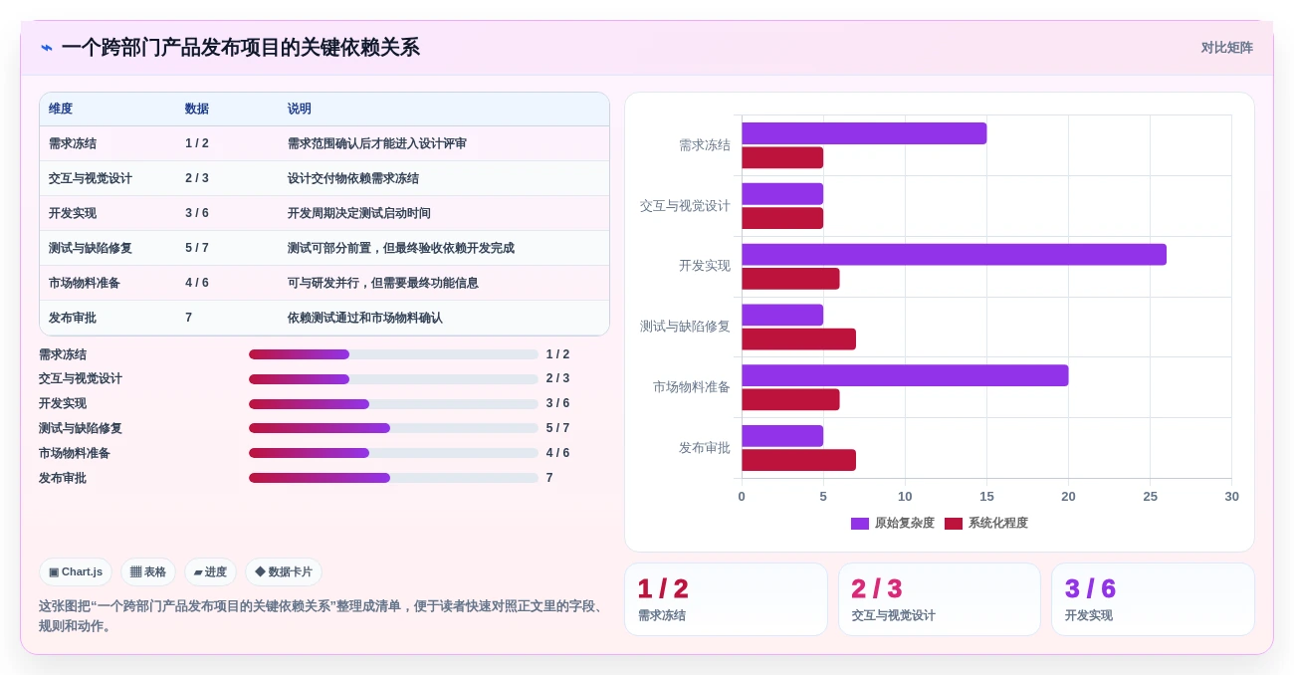1294x675 pixels.
Task: Click the 交互与视觉设计 progress bar
Action: 393,379
